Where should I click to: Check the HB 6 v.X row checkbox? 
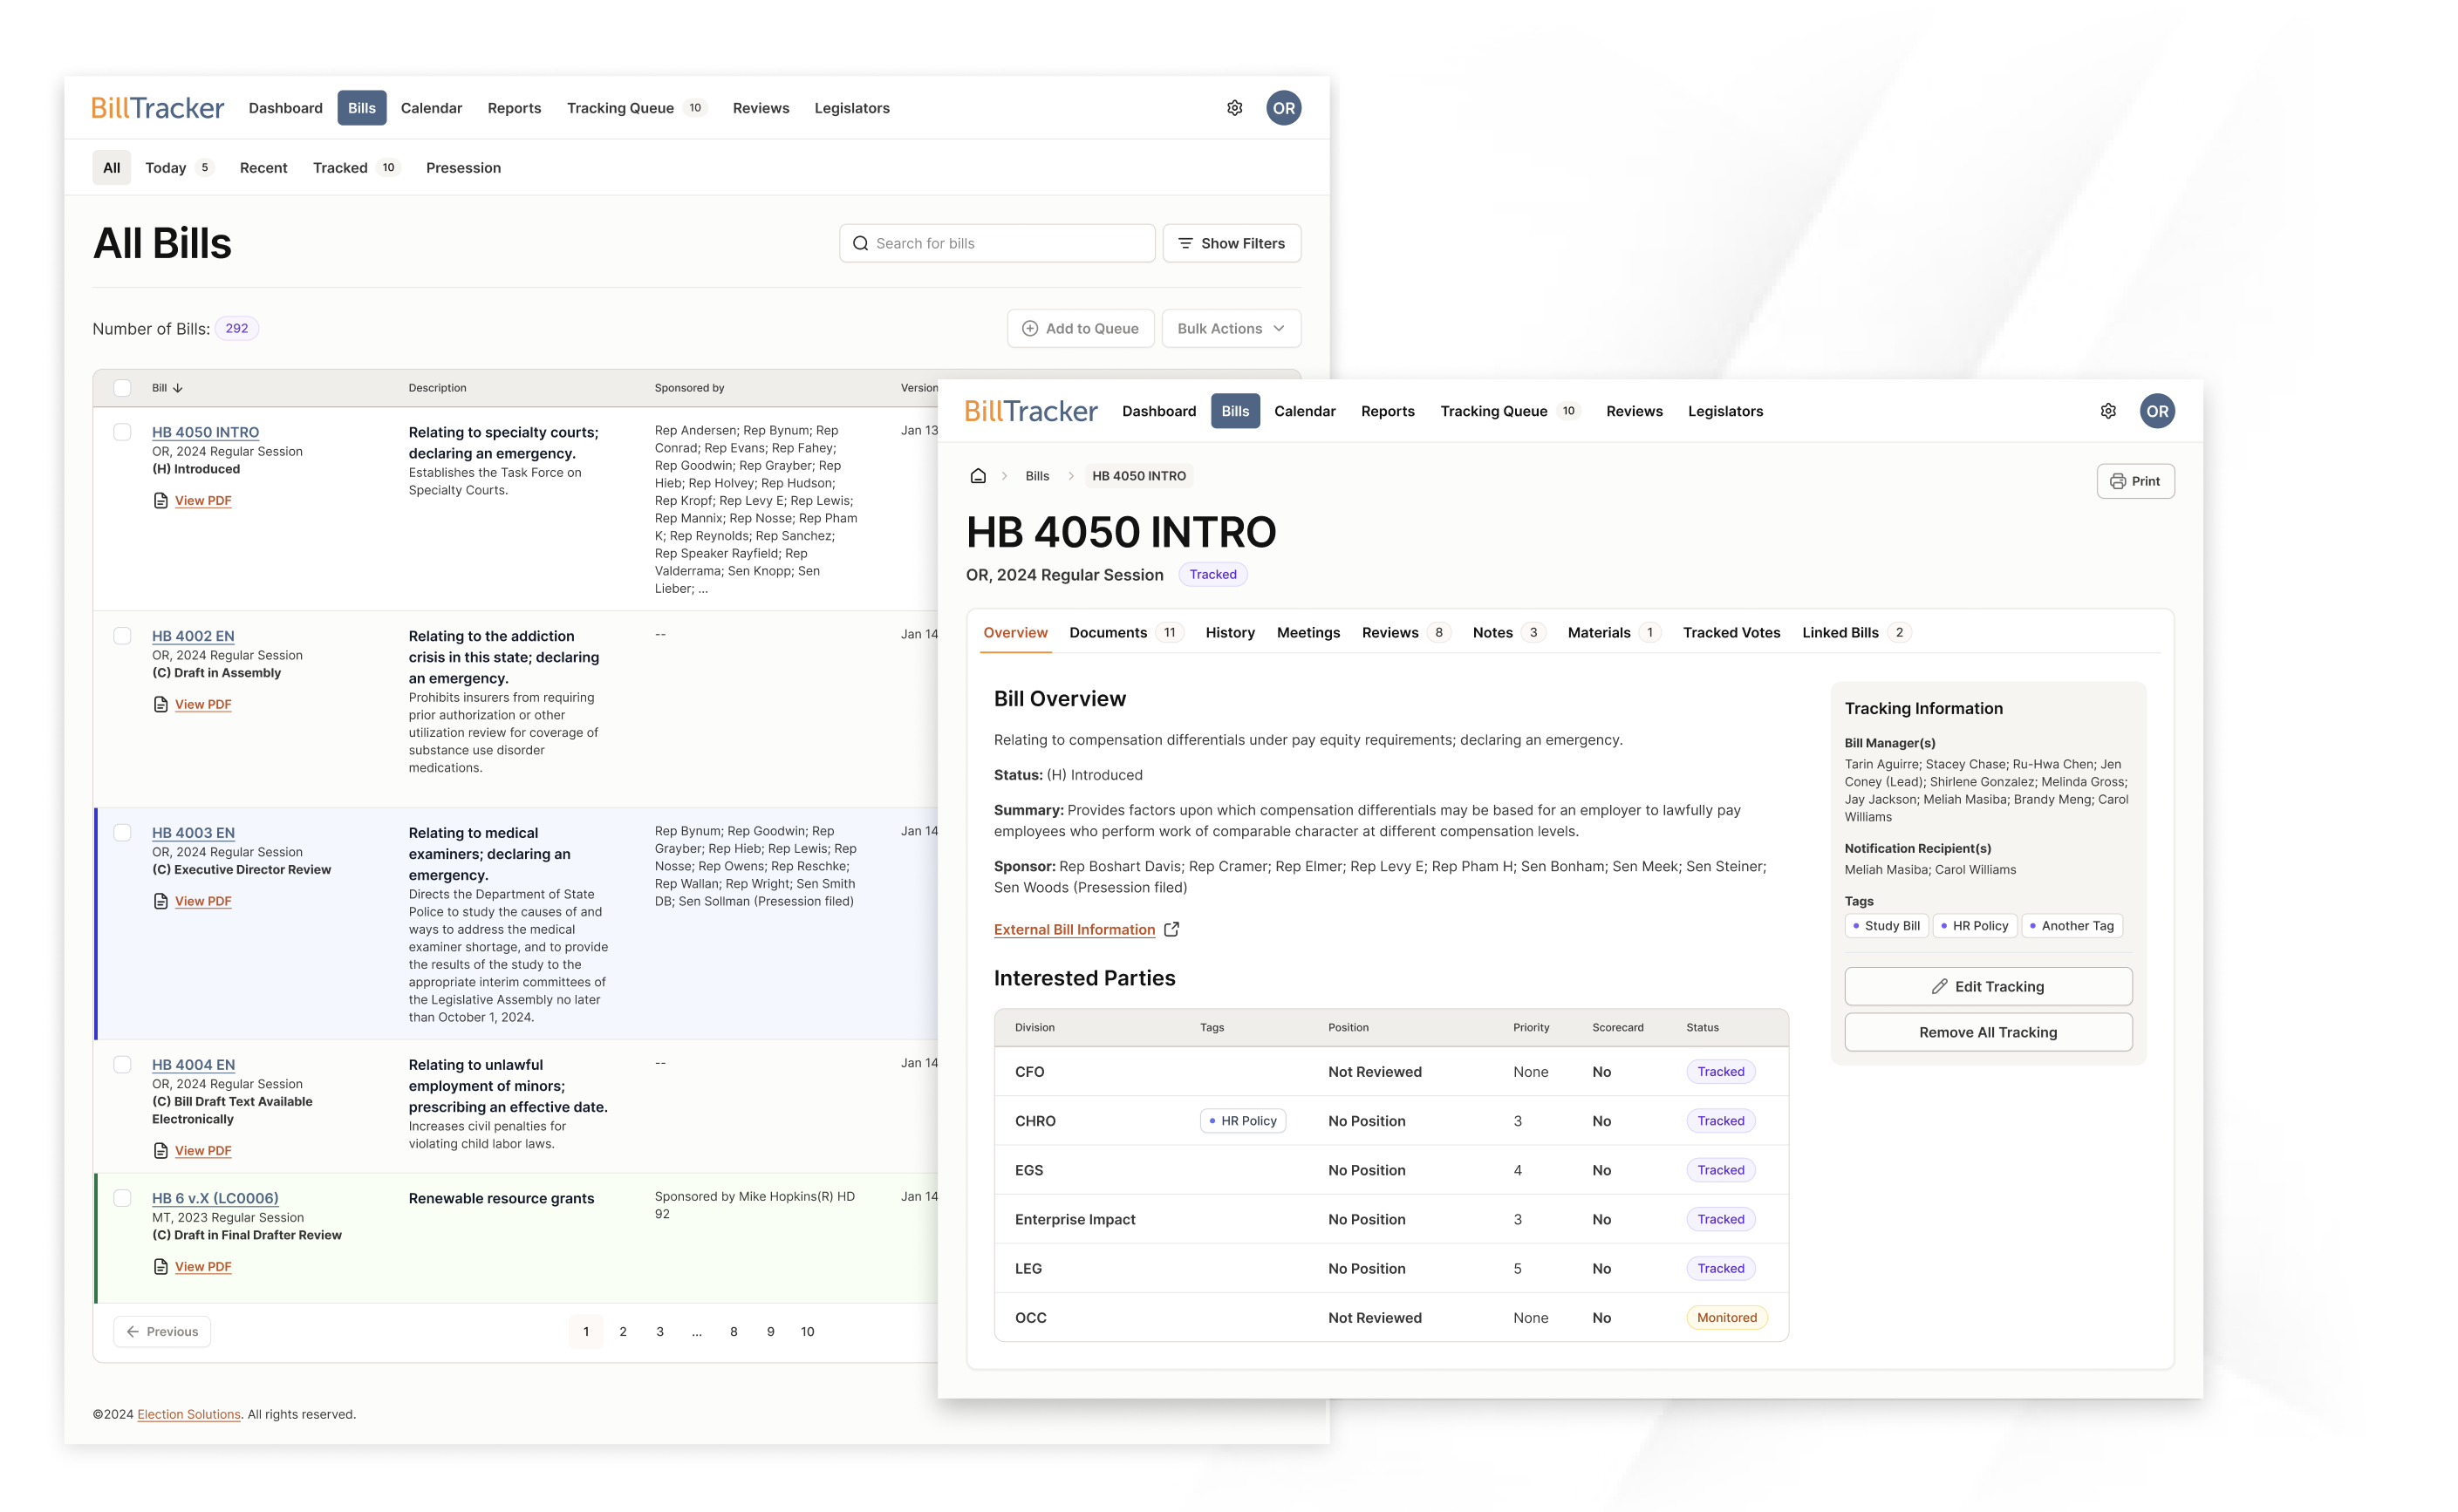point(122,1198)
